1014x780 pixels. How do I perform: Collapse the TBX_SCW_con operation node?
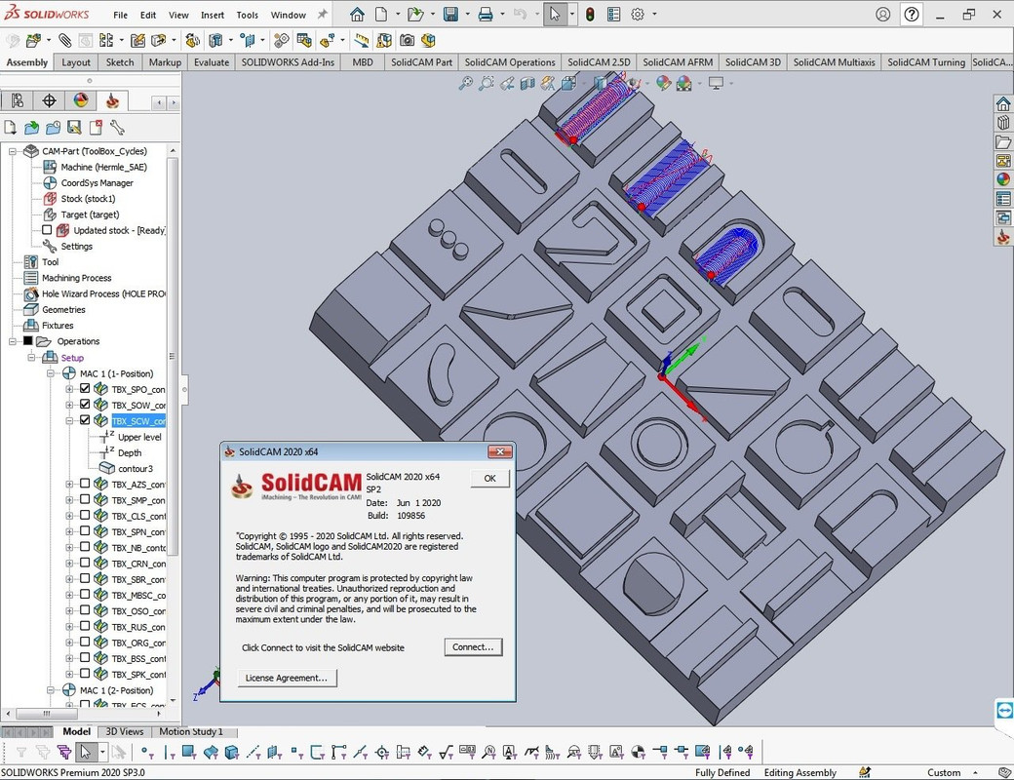pyautogui.click(x=69, y=420)
